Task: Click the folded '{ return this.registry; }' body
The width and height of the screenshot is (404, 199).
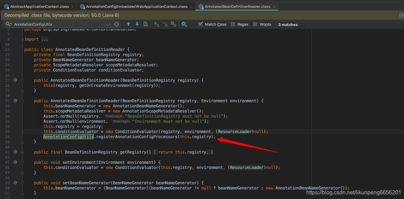Action: 184,152
